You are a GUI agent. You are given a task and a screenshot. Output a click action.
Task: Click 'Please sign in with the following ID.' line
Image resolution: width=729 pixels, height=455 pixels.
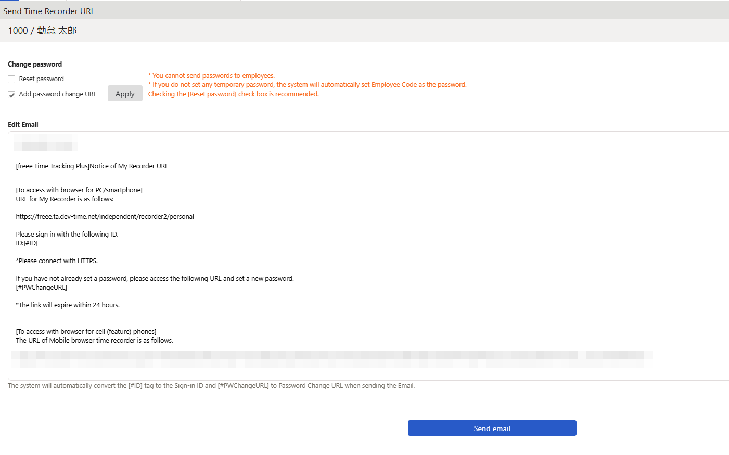pyautogui.click(x=67, y=235)
